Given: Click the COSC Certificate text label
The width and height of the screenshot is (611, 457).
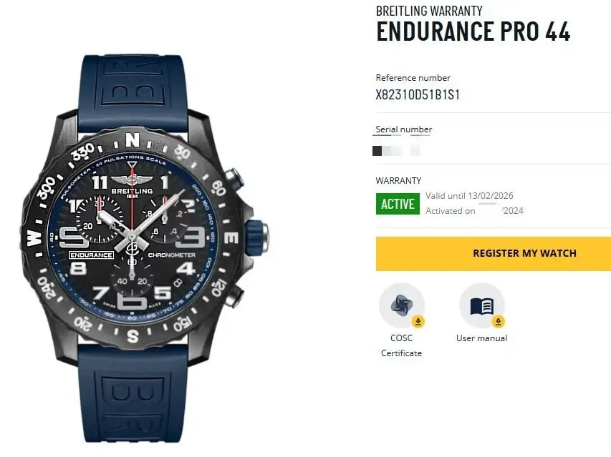Looking at the screenshot, I should tap(401, 345).
